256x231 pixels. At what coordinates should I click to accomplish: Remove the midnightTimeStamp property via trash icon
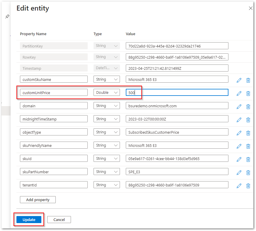tap(248, 120)
